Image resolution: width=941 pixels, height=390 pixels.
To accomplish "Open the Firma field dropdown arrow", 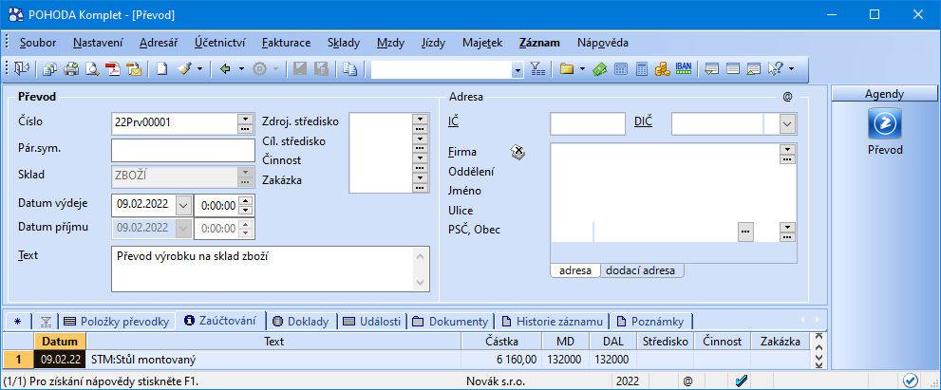I will tap(787, 149).
